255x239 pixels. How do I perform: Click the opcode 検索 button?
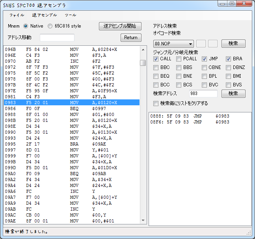(x=233, y=43)
